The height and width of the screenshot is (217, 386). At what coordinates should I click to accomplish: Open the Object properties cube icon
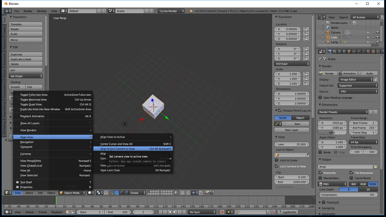coord(349,52)
